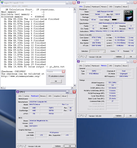Click CPU-Z icon in the Memory window's title bar
This screenshot has height=148, width=137.
click(78, 61)
